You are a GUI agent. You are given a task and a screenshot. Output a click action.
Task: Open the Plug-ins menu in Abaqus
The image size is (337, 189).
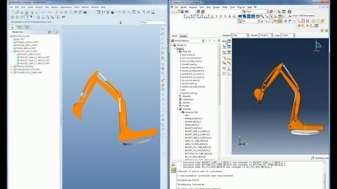241,7
